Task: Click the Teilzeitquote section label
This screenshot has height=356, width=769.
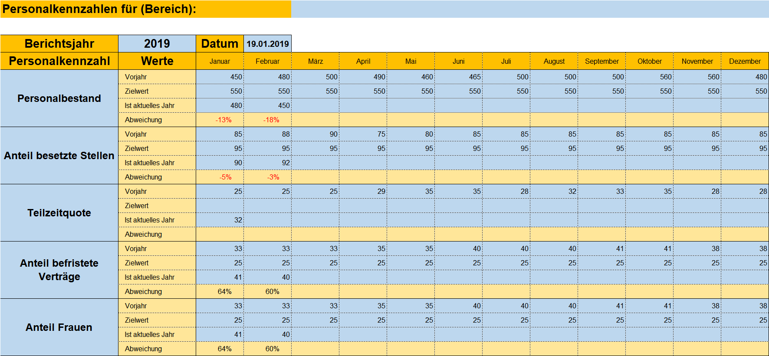Action: [59, 213]
